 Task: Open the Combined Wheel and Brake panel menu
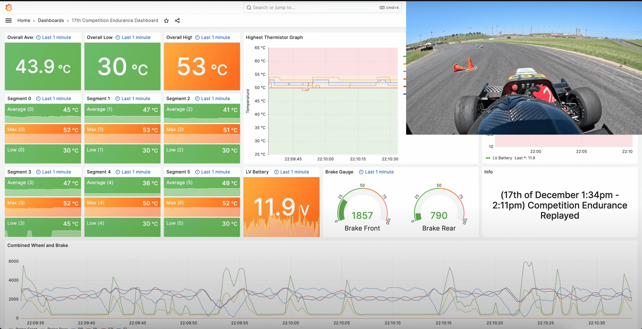(37, 246)
